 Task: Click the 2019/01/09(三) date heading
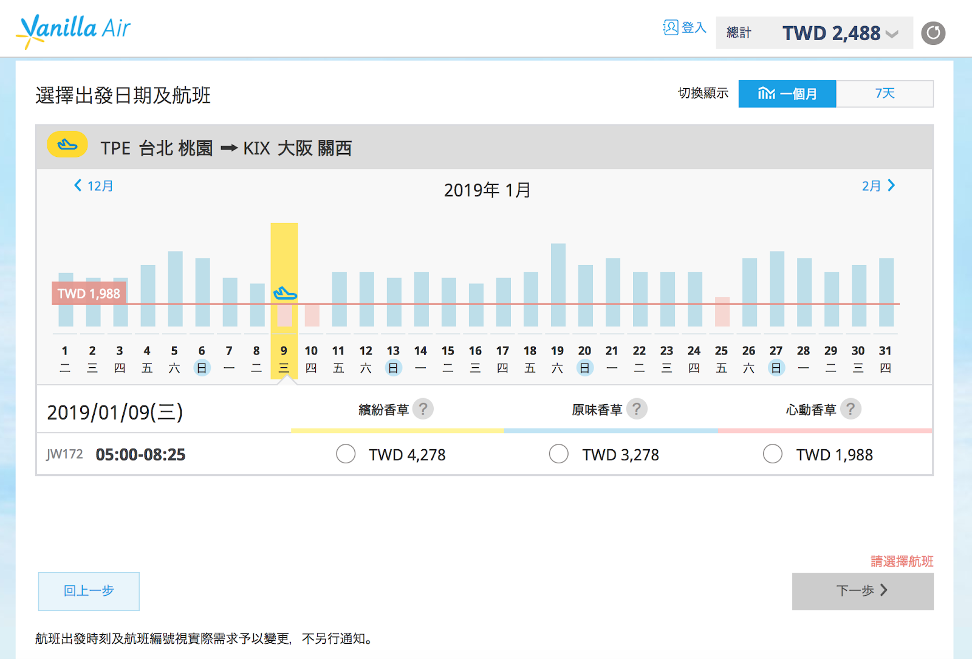[115, 412]
